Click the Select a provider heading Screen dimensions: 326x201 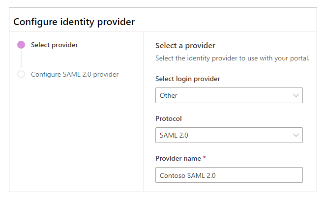point(185,46)
